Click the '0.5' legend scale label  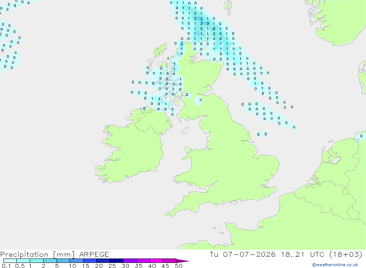20,266
